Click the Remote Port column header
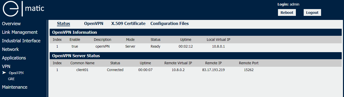Image resolution: width=344 pixels, height=97 pixels. coord(249,63)
